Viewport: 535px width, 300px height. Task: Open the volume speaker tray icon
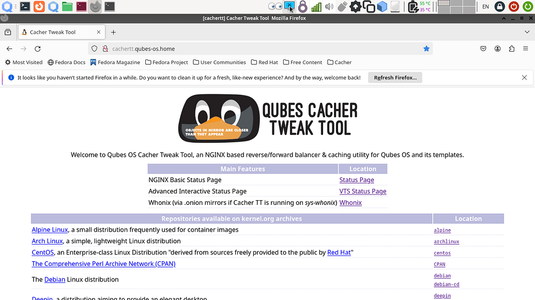(329, 7)
